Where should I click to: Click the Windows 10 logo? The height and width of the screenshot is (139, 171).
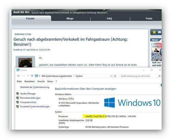(x=132, y=103)
